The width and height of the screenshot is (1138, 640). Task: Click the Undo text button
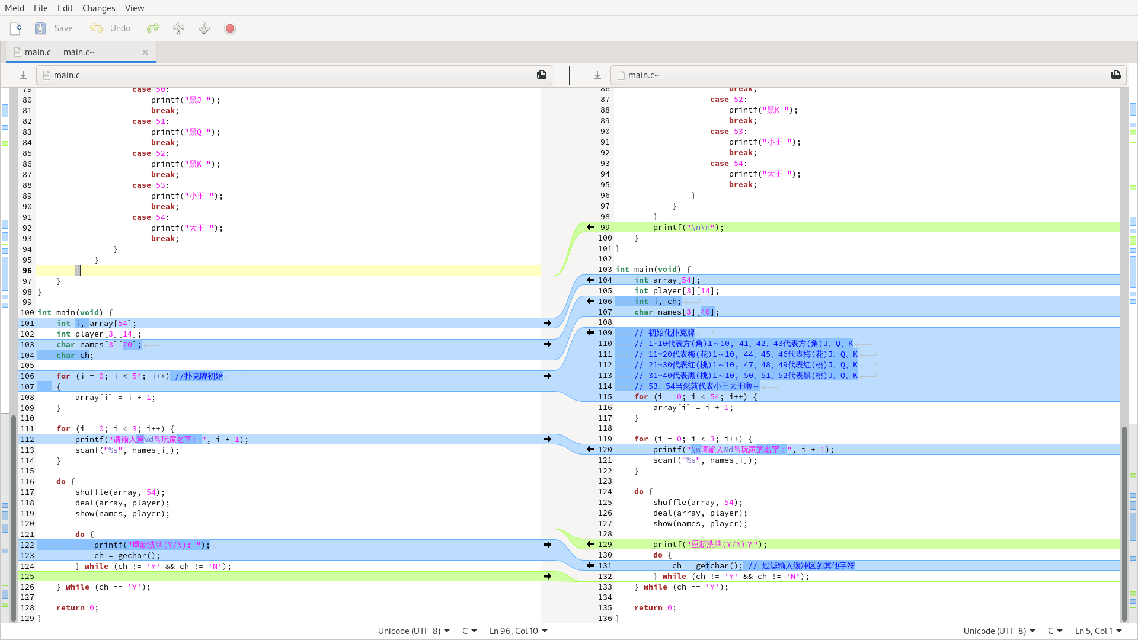(120, 28)
